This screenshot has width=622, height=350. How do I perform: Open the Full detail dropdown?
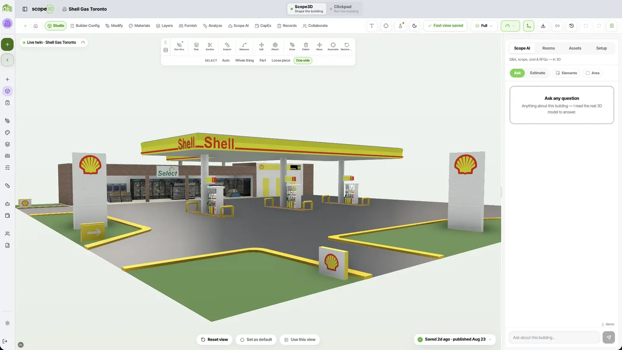tap(484, 26)
